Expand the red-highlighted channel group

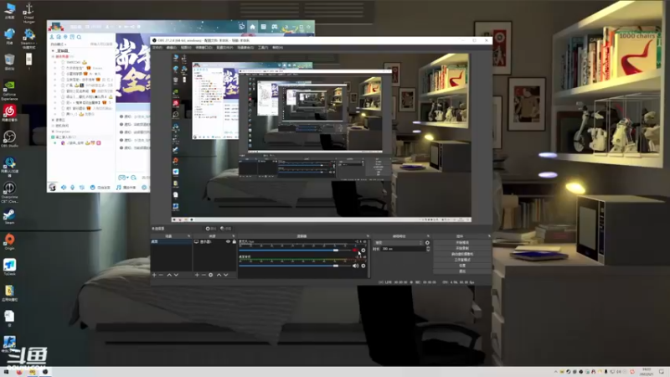click(53, 56)
